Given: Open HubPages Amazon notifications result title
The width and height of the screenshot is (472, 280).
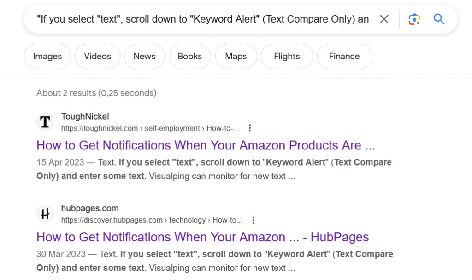Looking at the screenshot, I should point(203,237).
